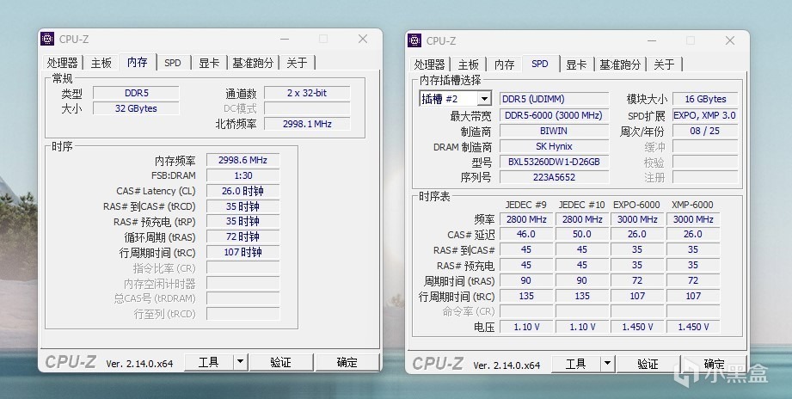The image size is (792, 399).
Task: Expand 工具 dropdown arrow in right window
Action: pos(608,364)
